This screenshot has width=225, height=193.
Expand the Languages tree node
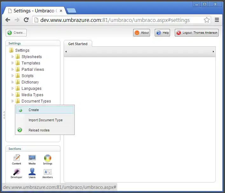click(12, 88)
